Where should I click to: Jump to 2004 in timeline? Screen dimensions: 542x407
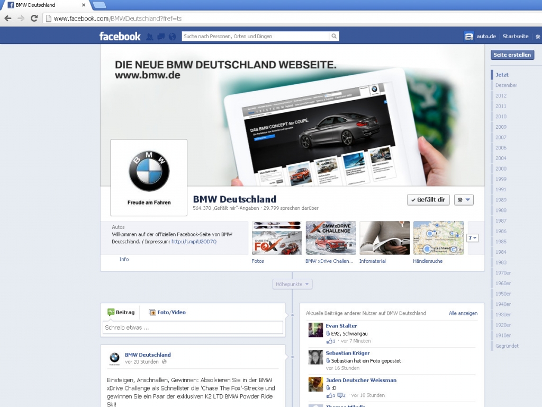point(501,158)
